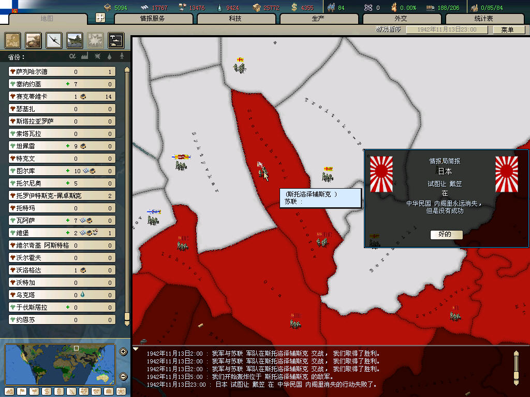Sort provinces by burst star icon
This screenshot has height=397, width=530.
(97, 56)
